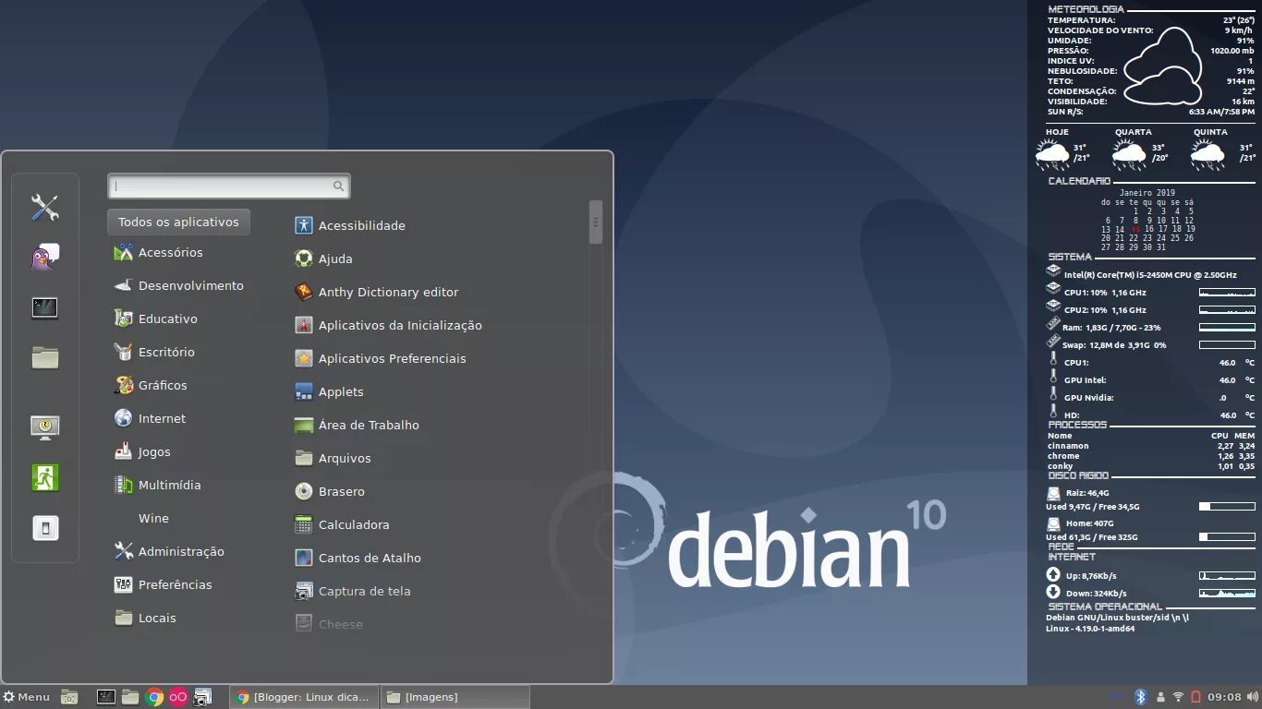Screen dimensions: 1262x709
Task: Click show desktop icon beside Menu button
Action: (x=69, y=697)
